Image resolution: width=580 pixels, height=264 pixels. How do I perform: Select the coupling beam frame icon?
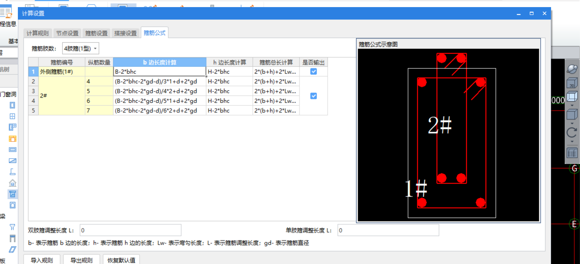click(x=12, y=238)
